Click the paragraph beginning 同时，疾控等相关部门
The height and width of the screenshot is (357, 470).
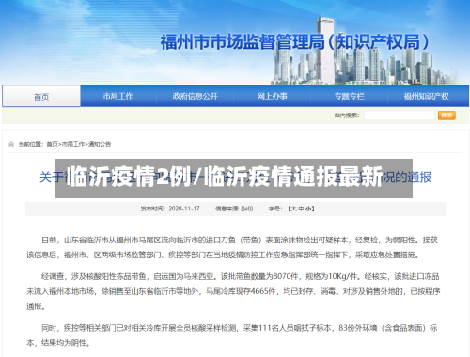(x=232, y=335)
